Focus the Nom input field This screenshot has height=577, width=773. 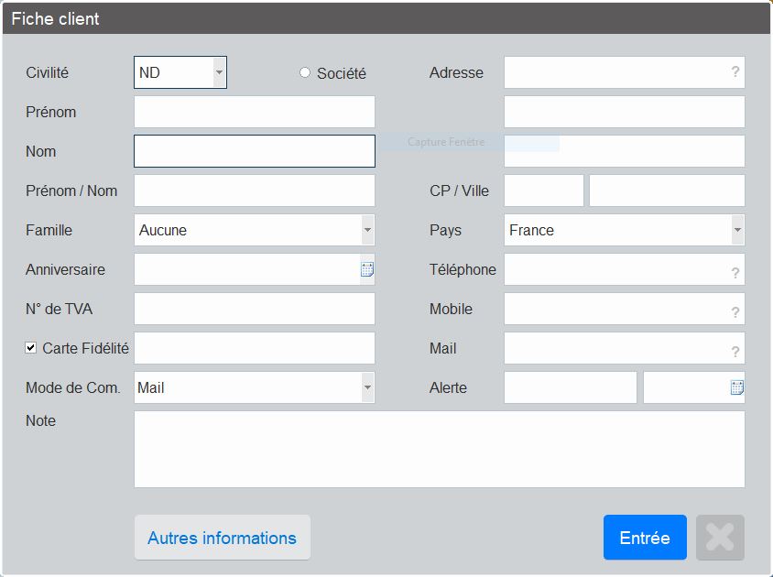point(254,151)
